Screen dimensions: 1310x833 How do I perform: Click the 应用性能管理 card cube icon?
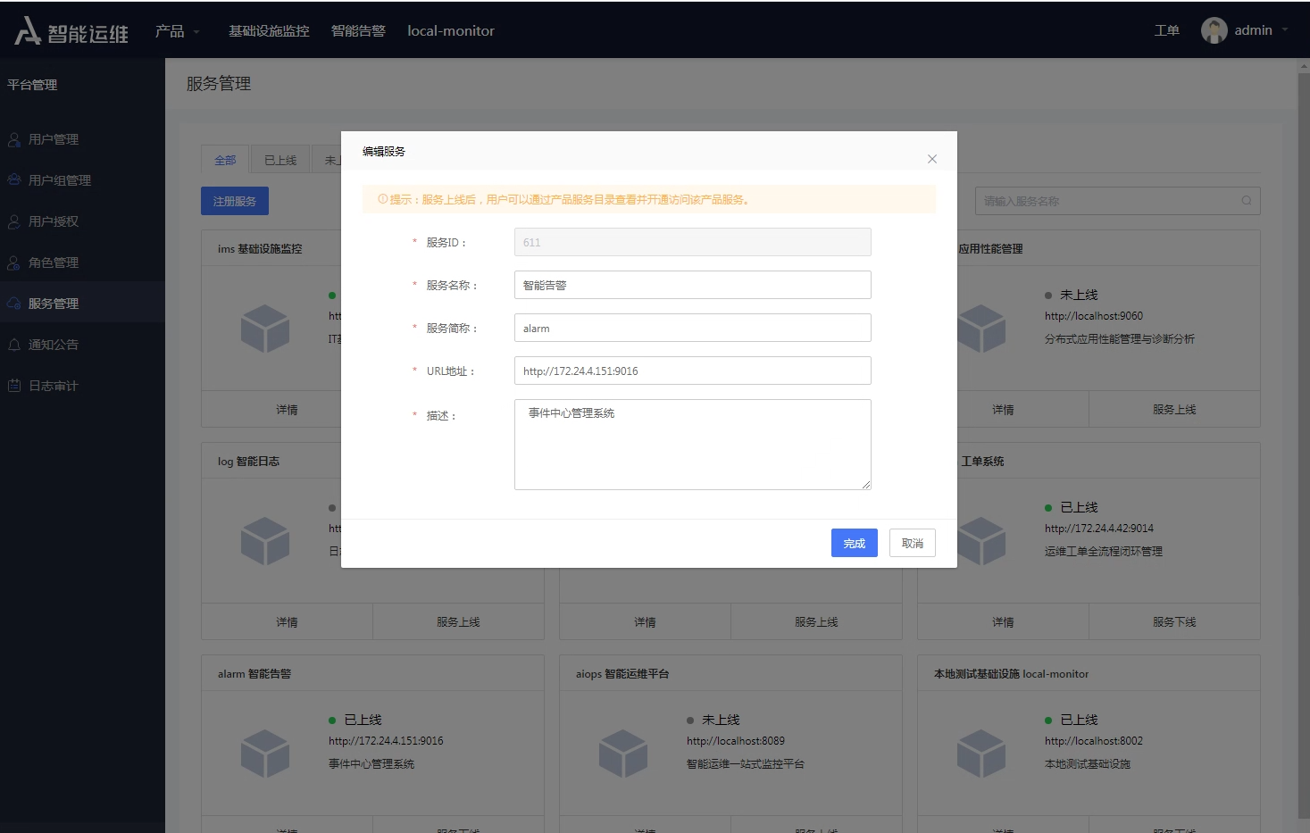982,329
